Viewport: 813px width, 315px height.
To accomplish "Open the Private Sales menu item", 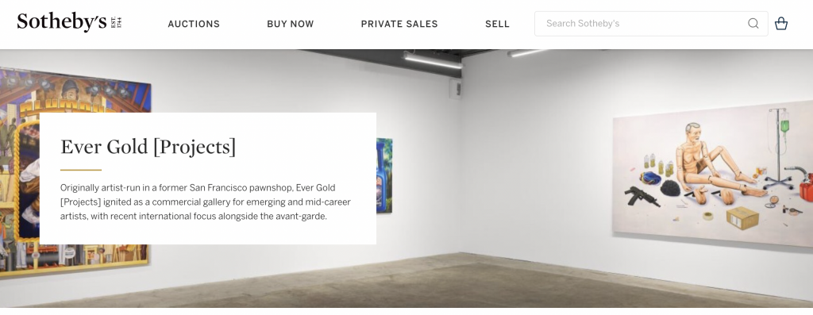I will (399, 24).
